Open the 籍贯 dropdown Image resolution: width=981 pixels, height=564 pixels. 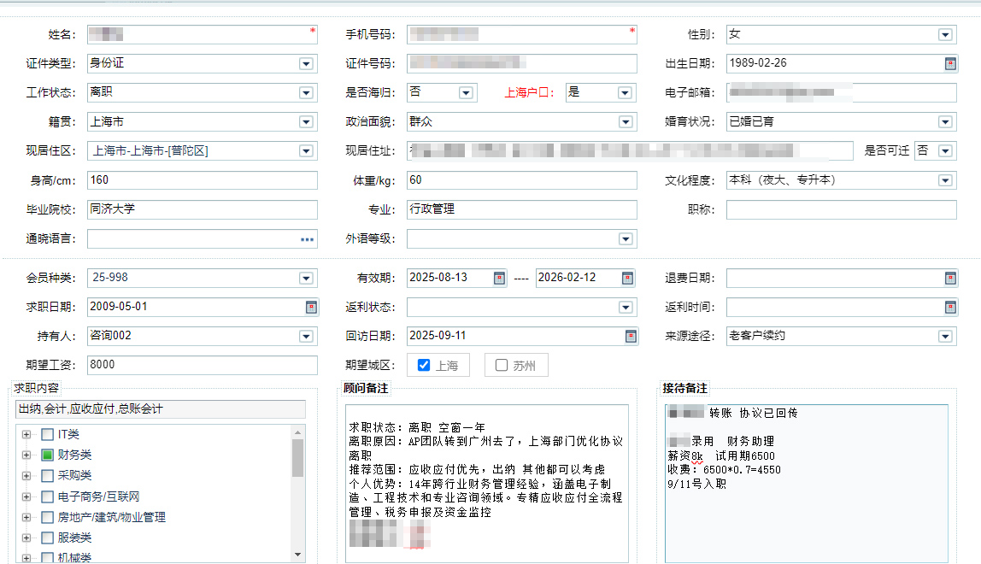click(306, 122)
